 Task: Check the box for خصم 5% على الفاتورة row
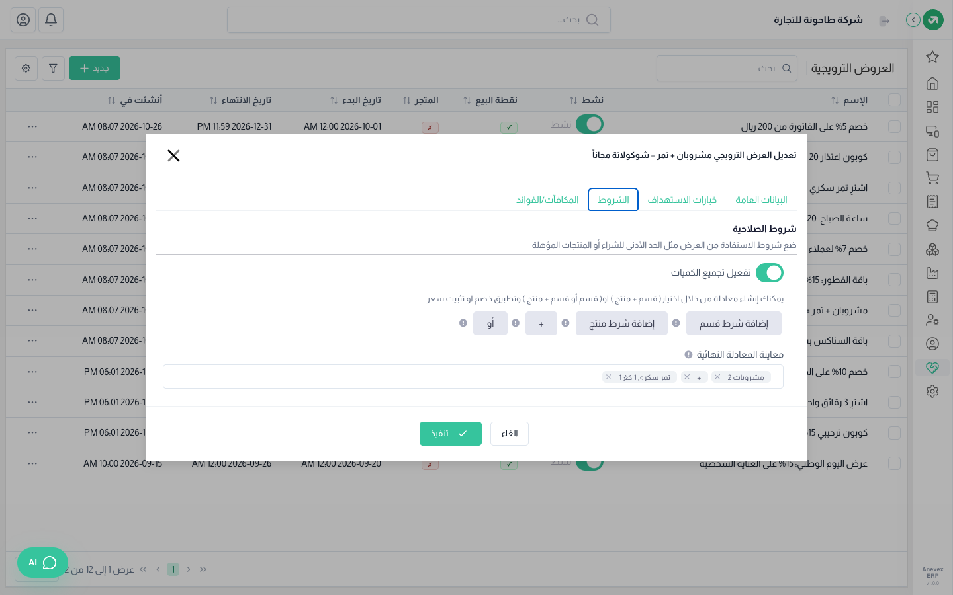894,126
